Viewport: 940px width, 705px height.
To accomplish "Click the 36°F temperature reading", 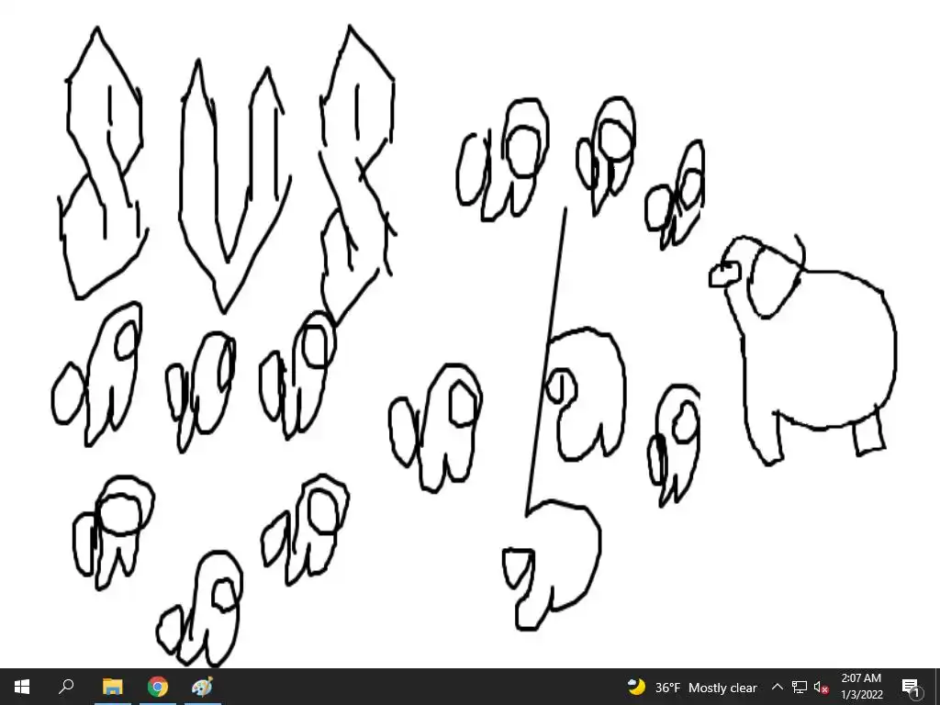I will pyautogui.click(x=667, y=688).
